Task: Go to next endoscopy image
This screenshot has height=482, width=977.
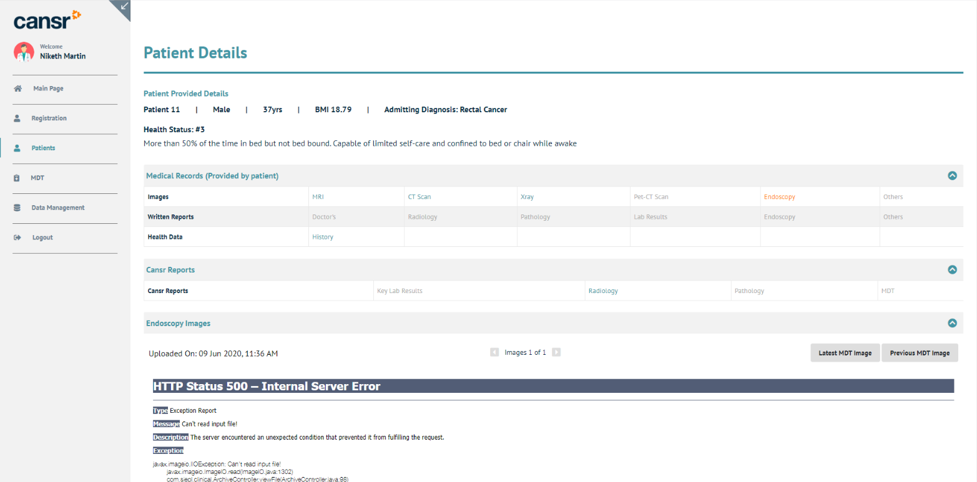Action: pos(556,352)
